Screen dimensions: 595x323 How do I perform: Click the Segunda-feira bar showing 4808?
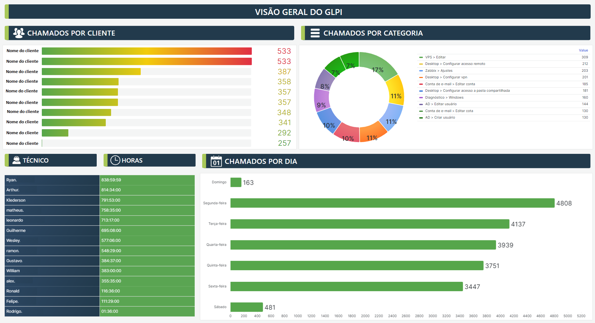(392, 203)
